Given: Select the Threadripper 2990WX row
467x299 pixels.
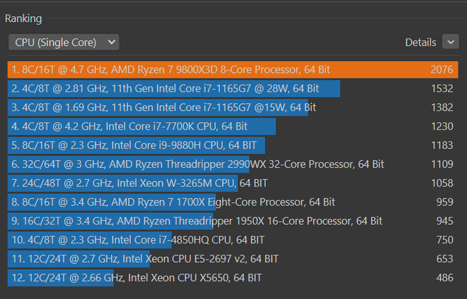Looking at the screenshot, I should [233, 164].
